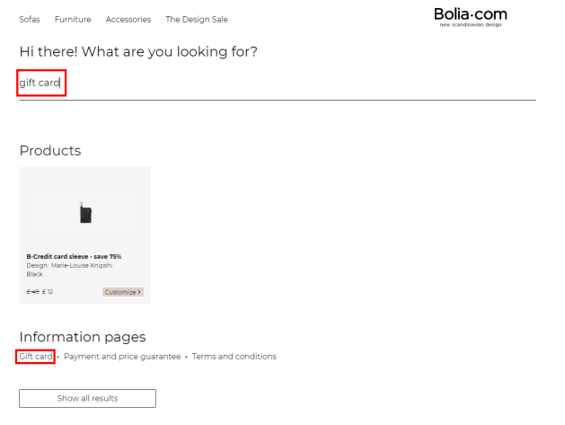This screenshot has width=565, height=425.
Task: Click the £12 sale price
Action: (x=48, y=292)
